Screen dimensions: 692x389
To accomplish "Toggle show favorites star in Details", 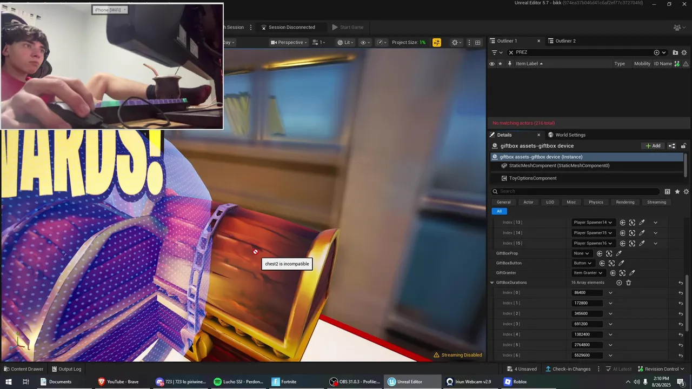I will (677, 192).
